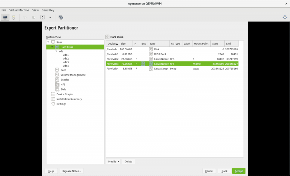290x176 pixels.
Task: Open shutdown options dropdown arrow
Action: (x=50, y=17)
